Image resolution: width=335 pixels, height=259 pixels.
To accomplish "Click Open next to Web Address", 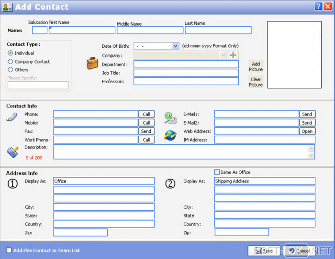I will [x=307, y=131].
